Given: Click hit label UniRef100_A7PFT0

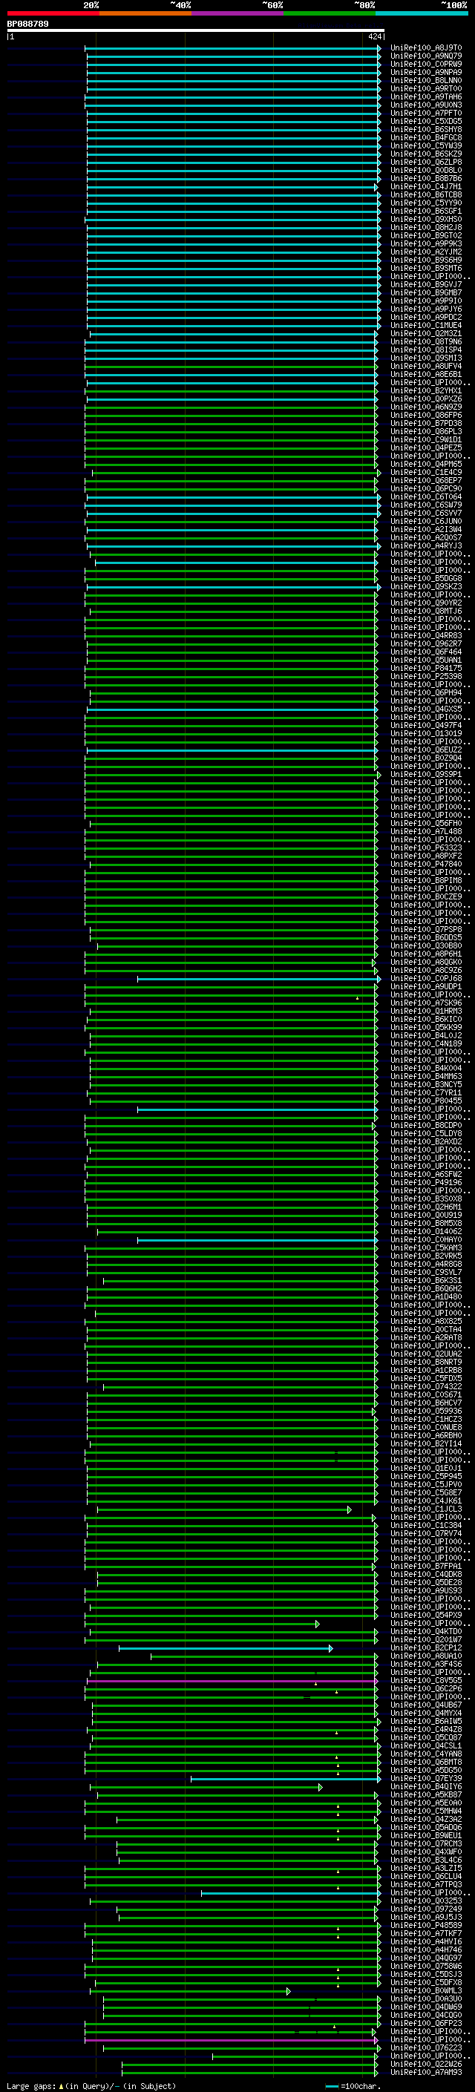Looking at the screenshot, I should coord(426,113).
